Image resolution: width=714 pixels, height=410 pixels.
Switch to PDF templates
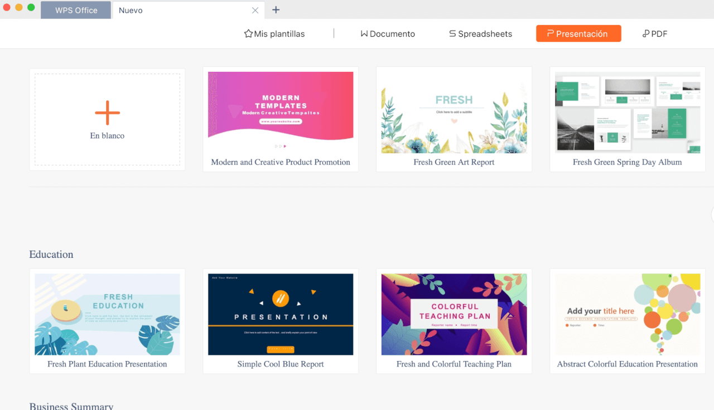click(655, 34)
